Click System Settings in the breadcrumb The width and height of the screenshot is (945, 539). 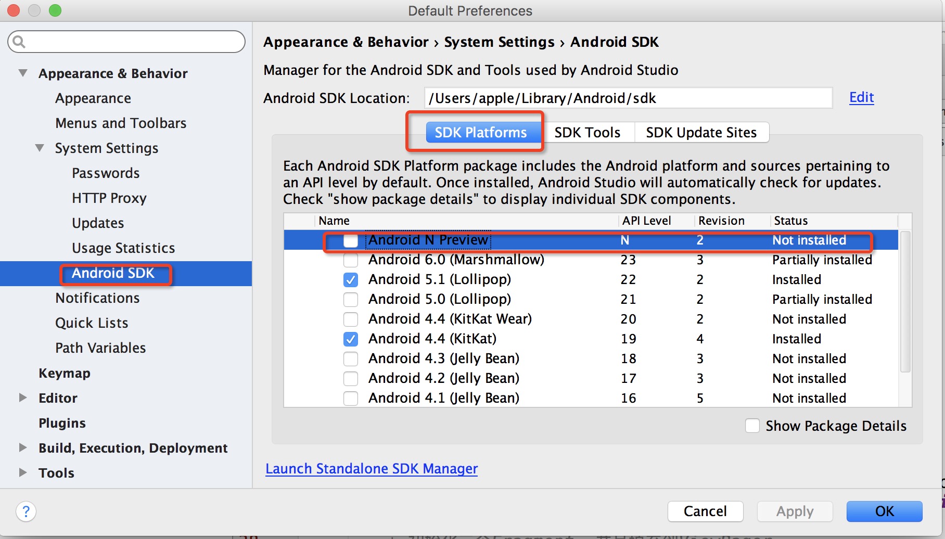pos(499,42)
